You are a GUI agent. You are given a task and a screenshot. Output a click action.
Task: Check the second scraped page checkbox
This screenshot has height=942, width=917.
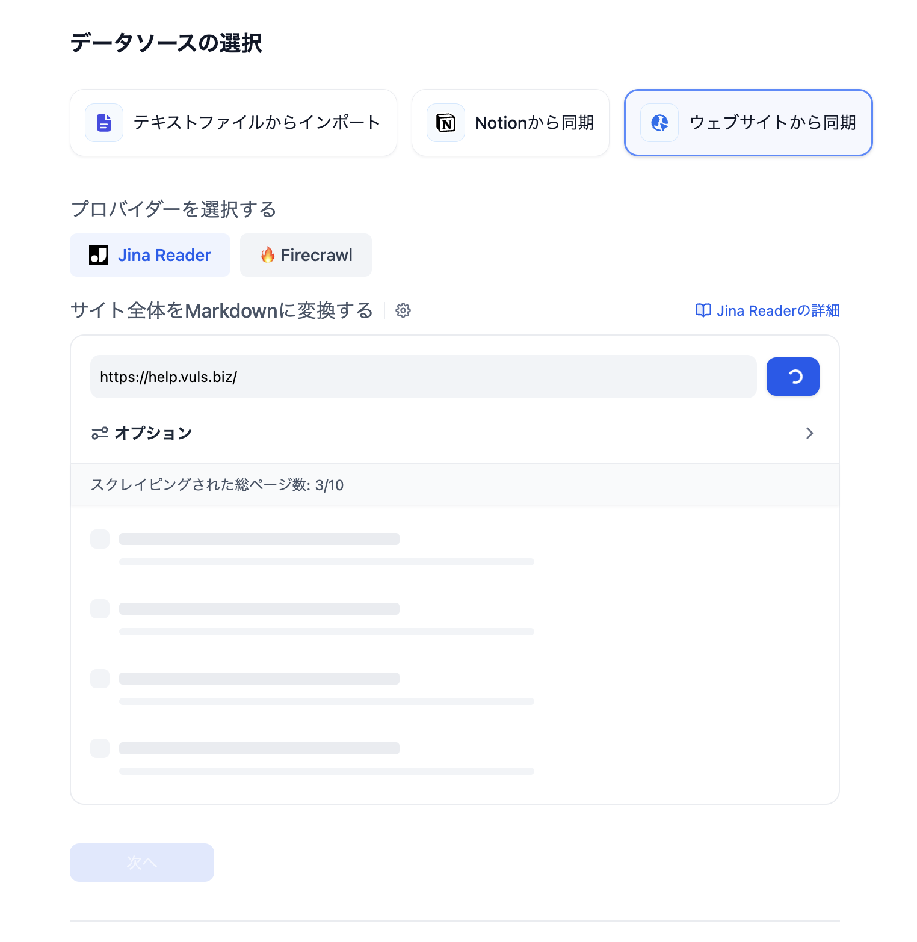(99, 609)
